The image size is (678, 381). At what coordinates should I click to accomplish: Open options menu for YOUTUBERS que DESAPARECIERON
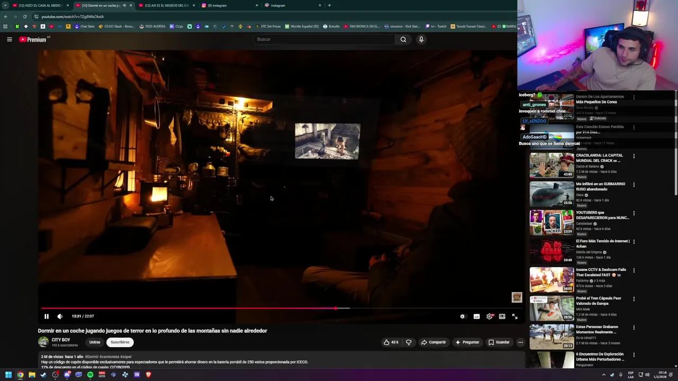click(x=634, y=213)
